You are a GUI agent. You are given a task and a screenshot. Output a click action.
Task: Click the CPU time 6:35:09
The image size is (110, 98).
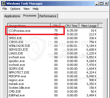coord(72,30)
